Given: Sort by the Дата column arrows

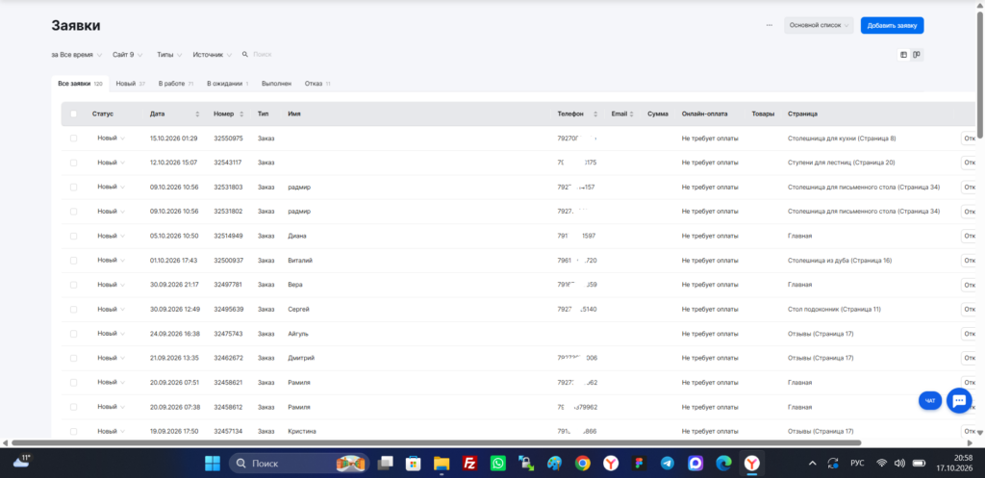Looking at the screenshot, I should point(197,114).
